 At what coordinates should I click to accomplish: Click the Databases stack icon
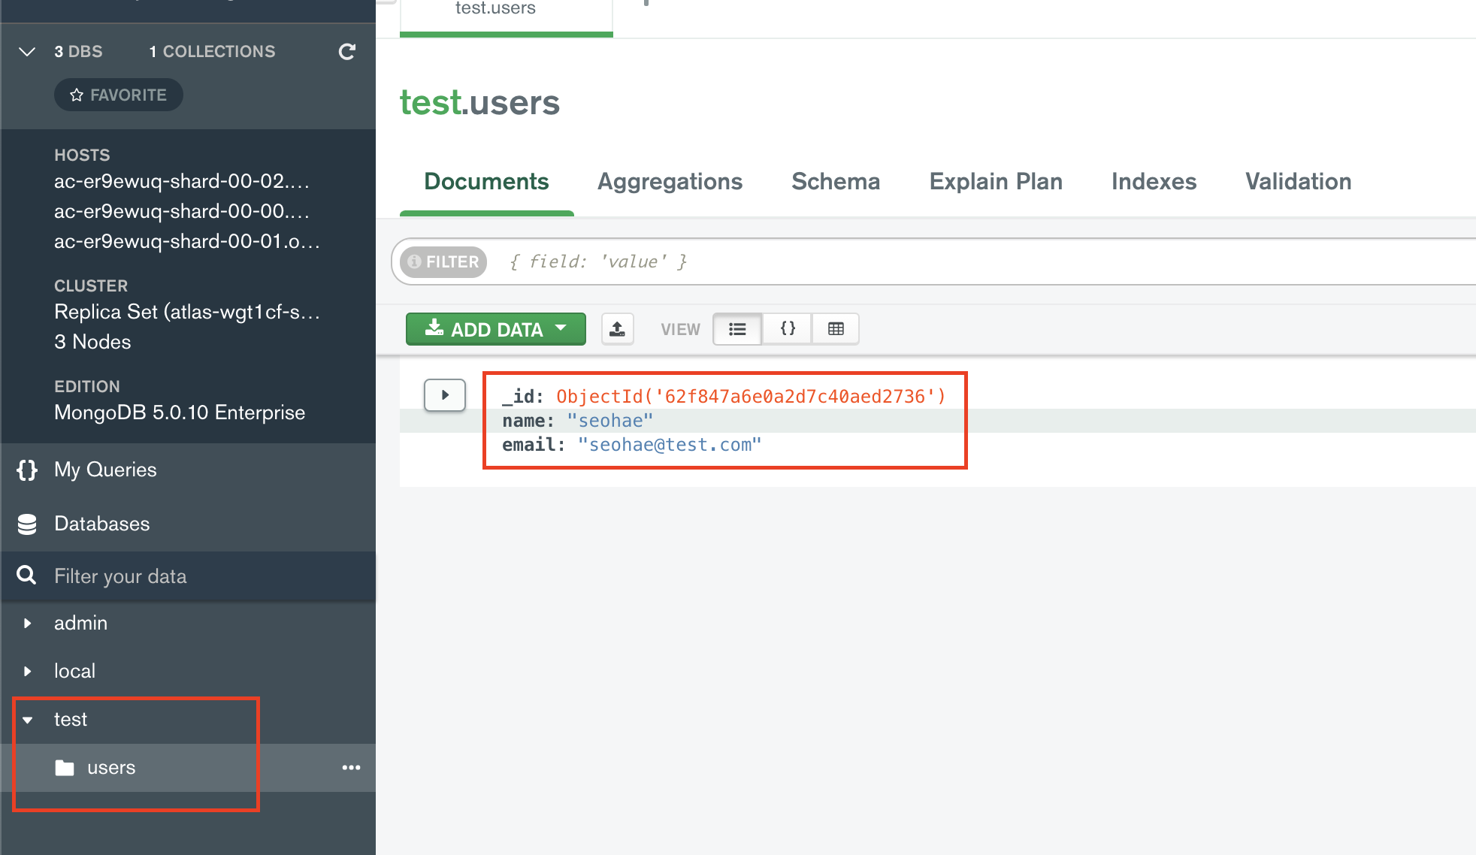coord(27,524)
